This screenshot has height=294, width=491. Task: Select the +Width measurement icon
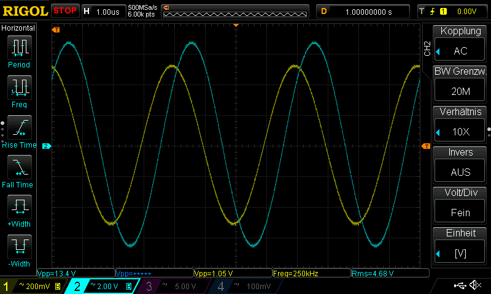tap(19, 206)
